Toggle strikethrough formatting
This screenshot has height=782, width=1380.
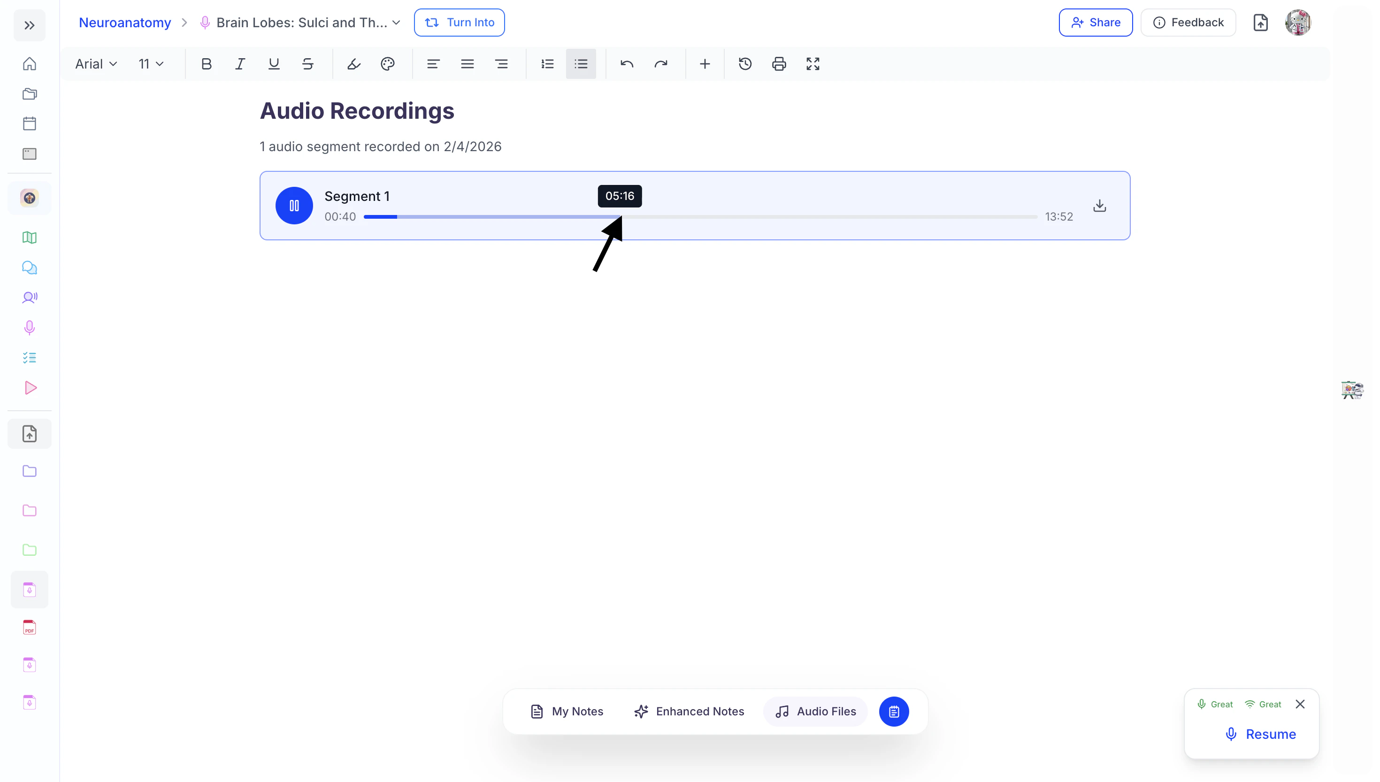(307, 64)
